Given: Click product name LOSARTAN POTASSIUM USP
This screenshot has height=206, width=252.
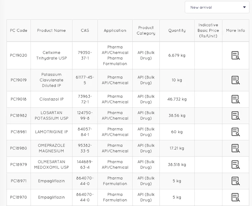Looking at the screenshot, I should (51, 116).
